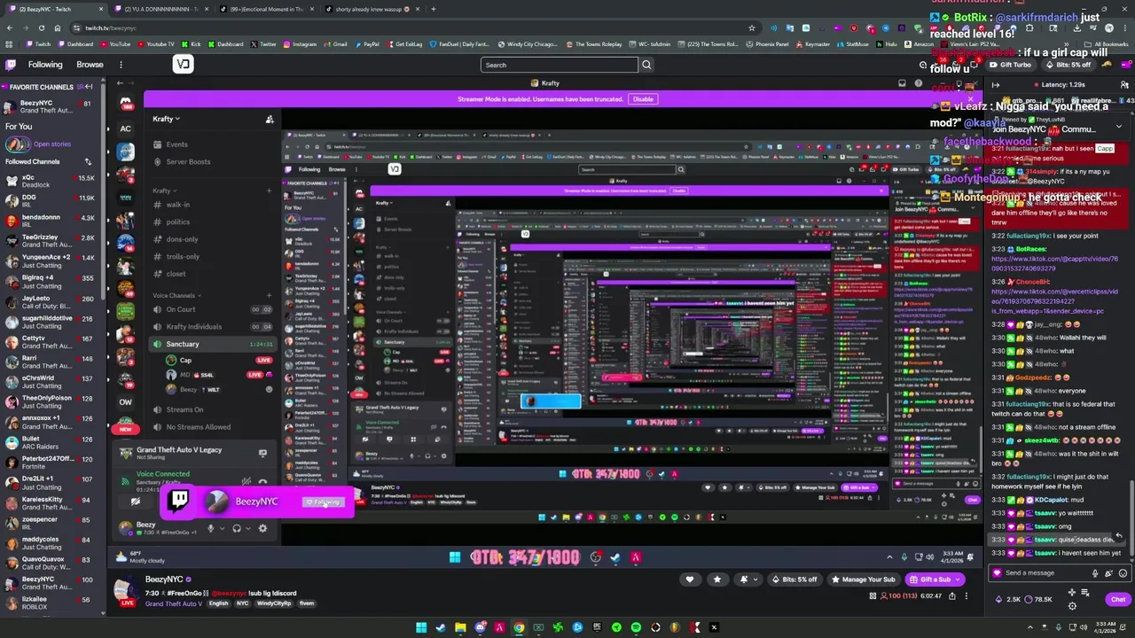Image resolution: width=1135 pixels, height=638 pixels.
Task: Click the English stream tag
Action: coord(218,603)
